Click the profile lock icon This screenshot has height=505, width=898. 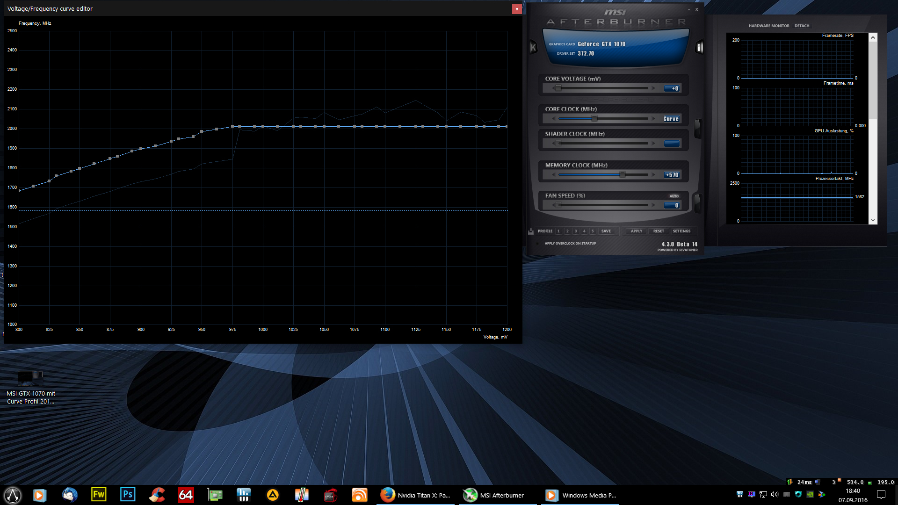point(531,231)
